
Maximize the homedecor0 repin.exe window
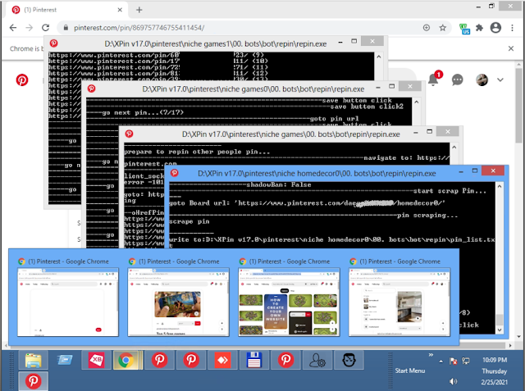[475, 170]
